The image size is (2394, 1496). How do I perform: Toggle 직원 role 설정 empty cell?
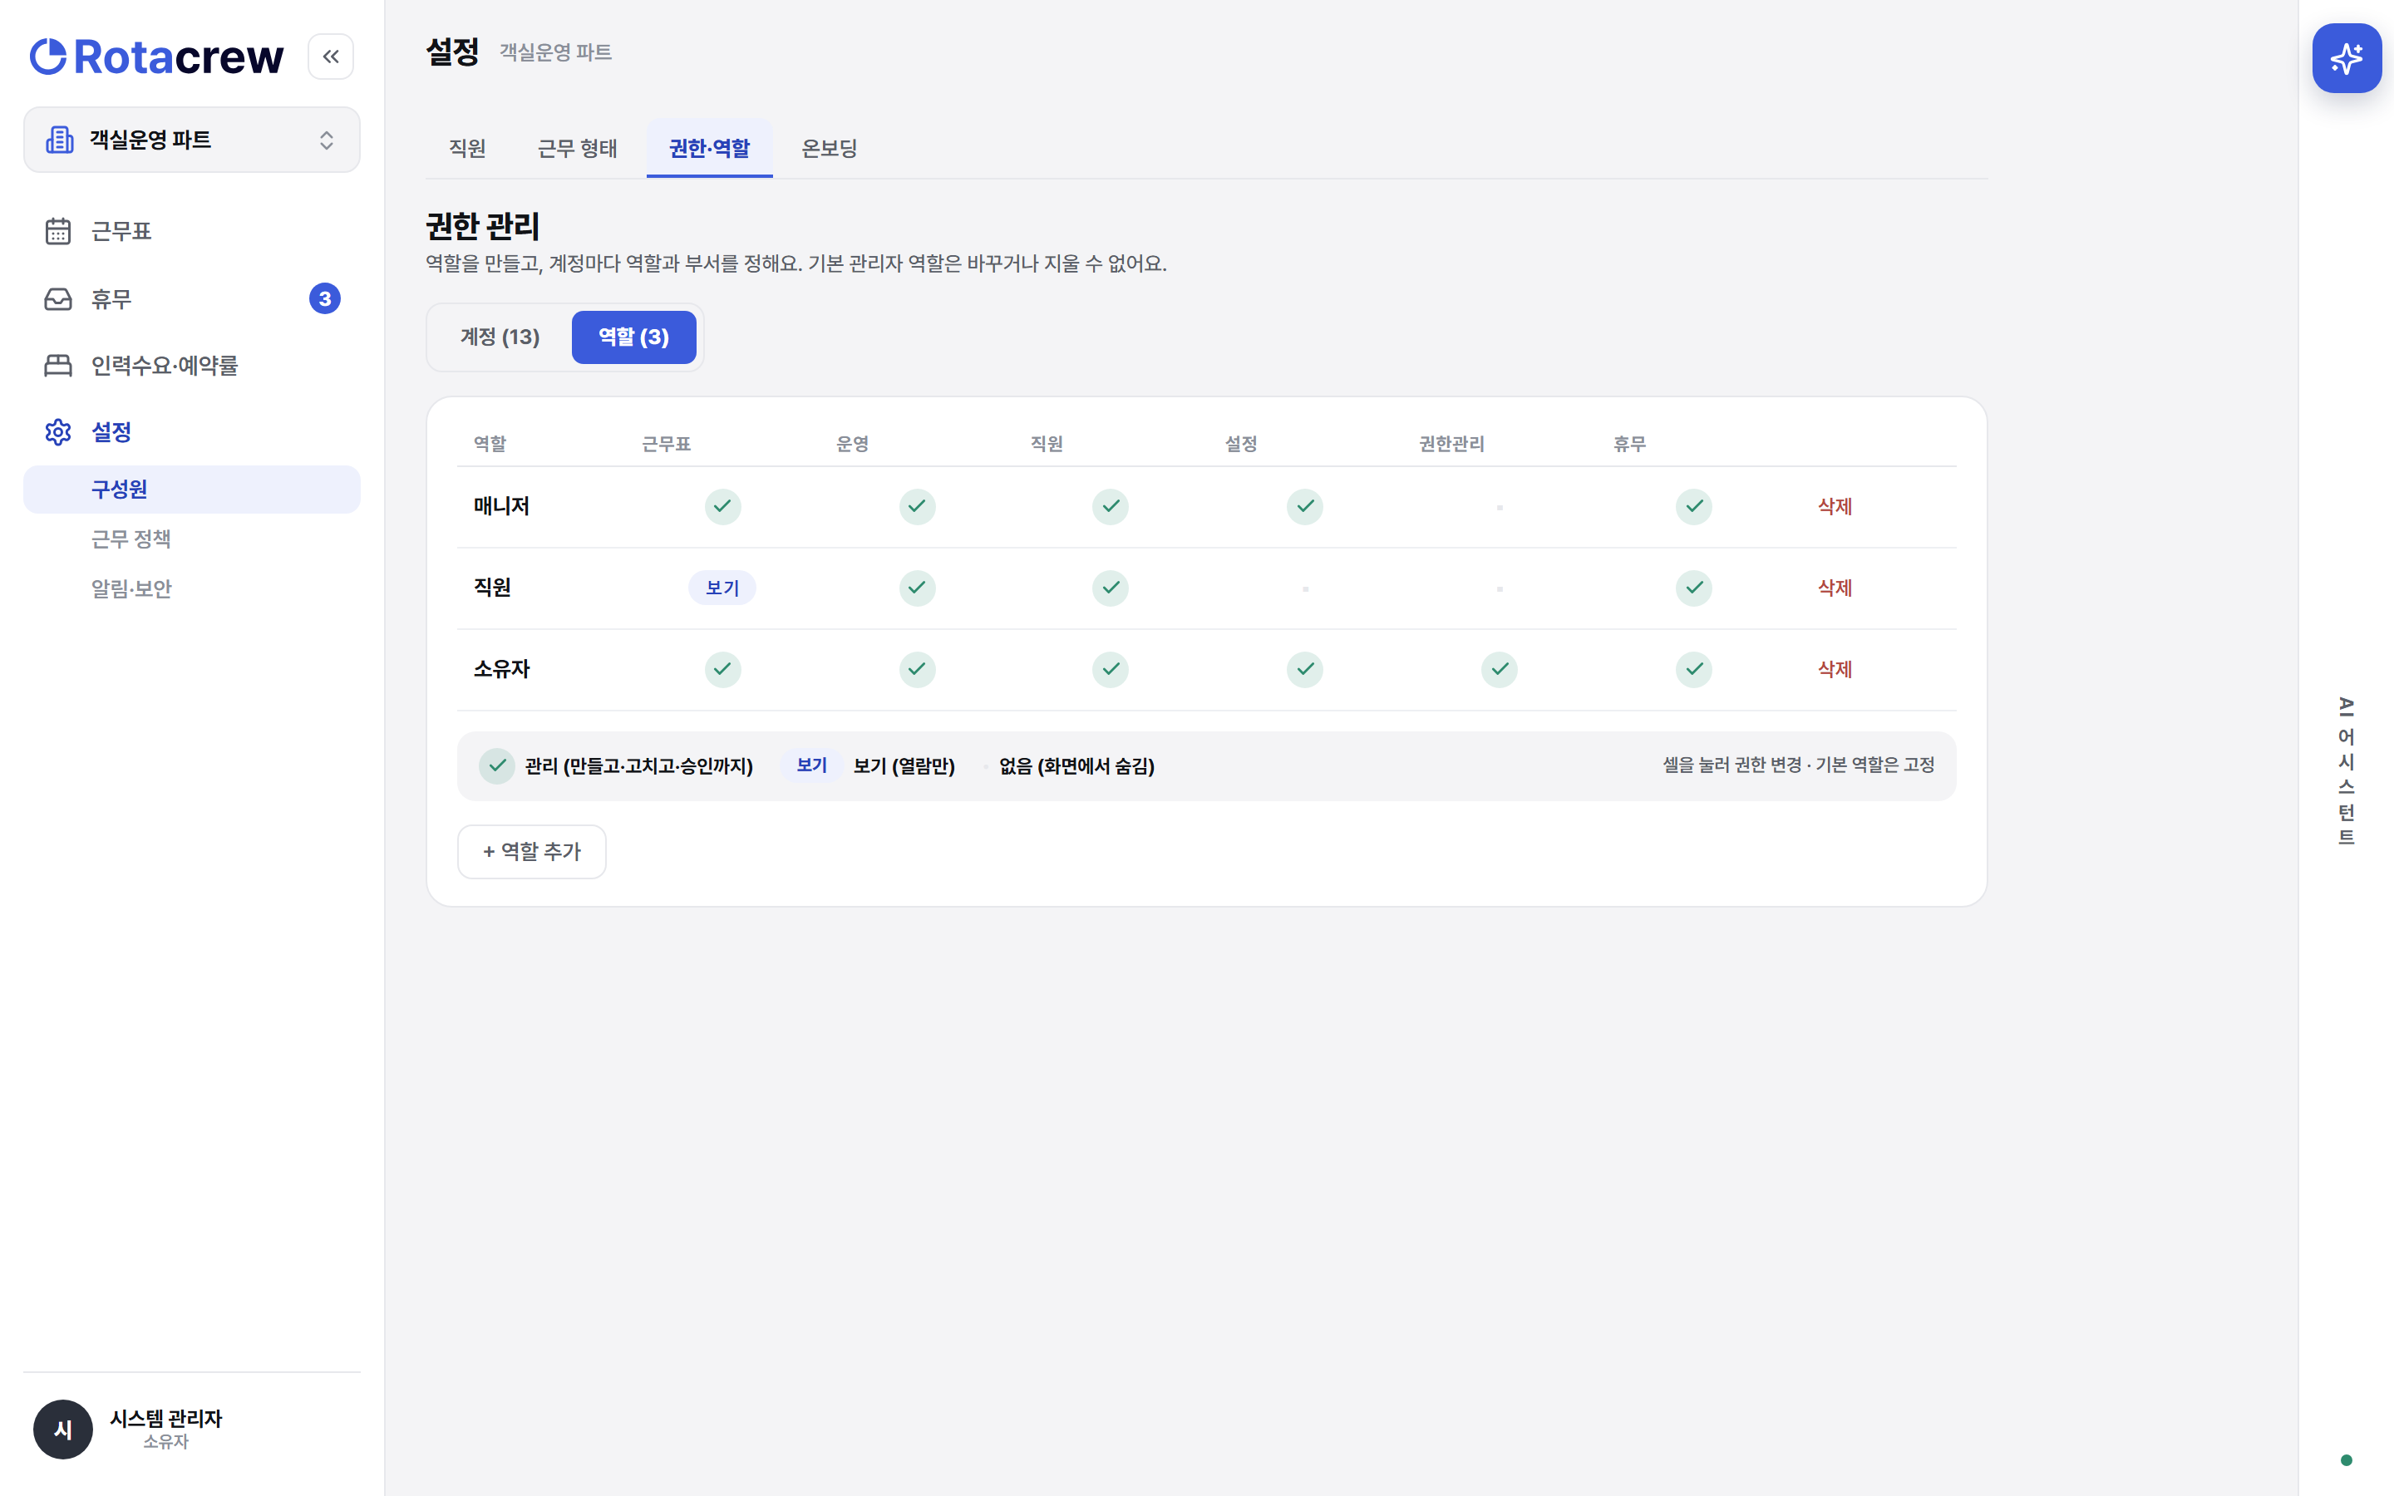click(1305, 588)
